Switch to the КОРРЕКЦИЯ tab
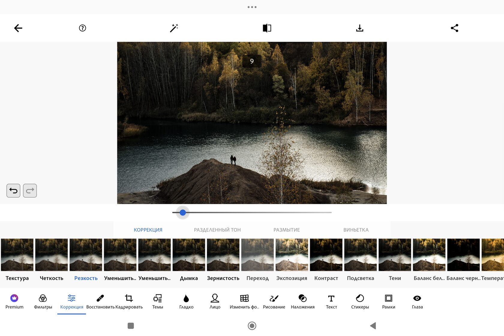This screenshot has width=504, height=336. [x=148, y=230]
